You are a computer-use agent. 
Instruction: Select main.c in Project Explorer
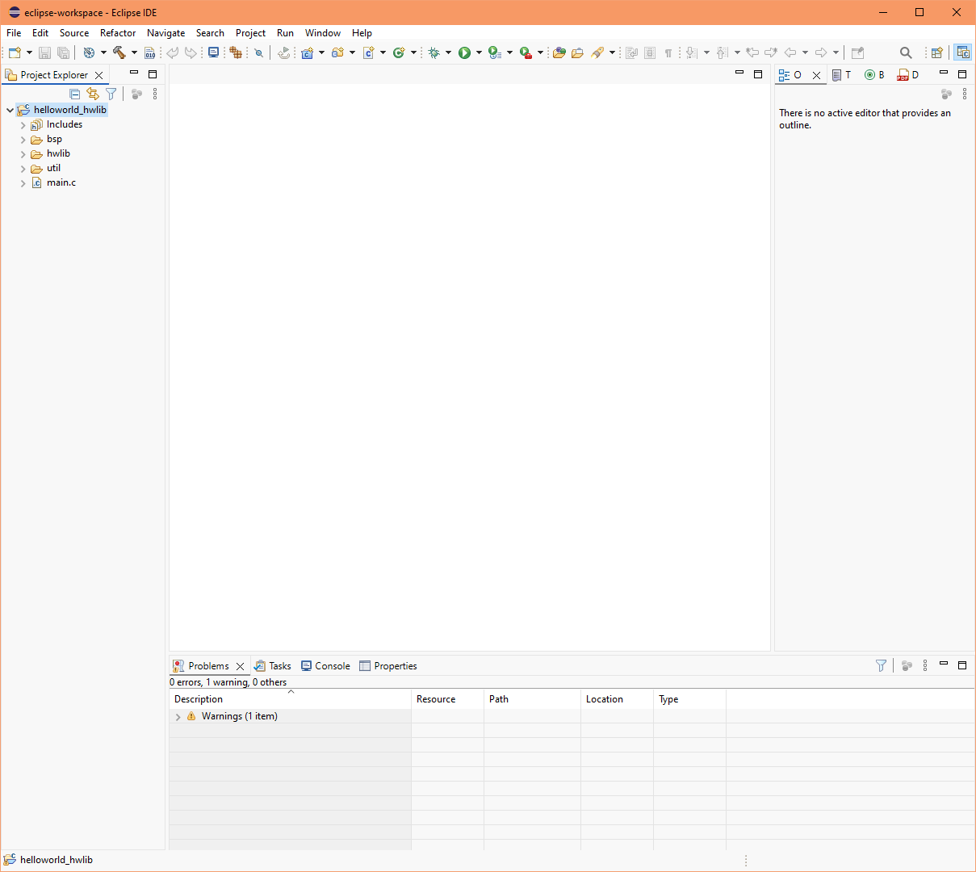click(61, 183)
